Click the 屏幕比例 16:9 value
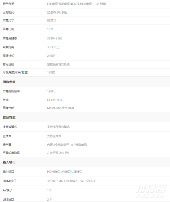The height and width of the screenshot is (202, 170). click(x=50, y=29)
